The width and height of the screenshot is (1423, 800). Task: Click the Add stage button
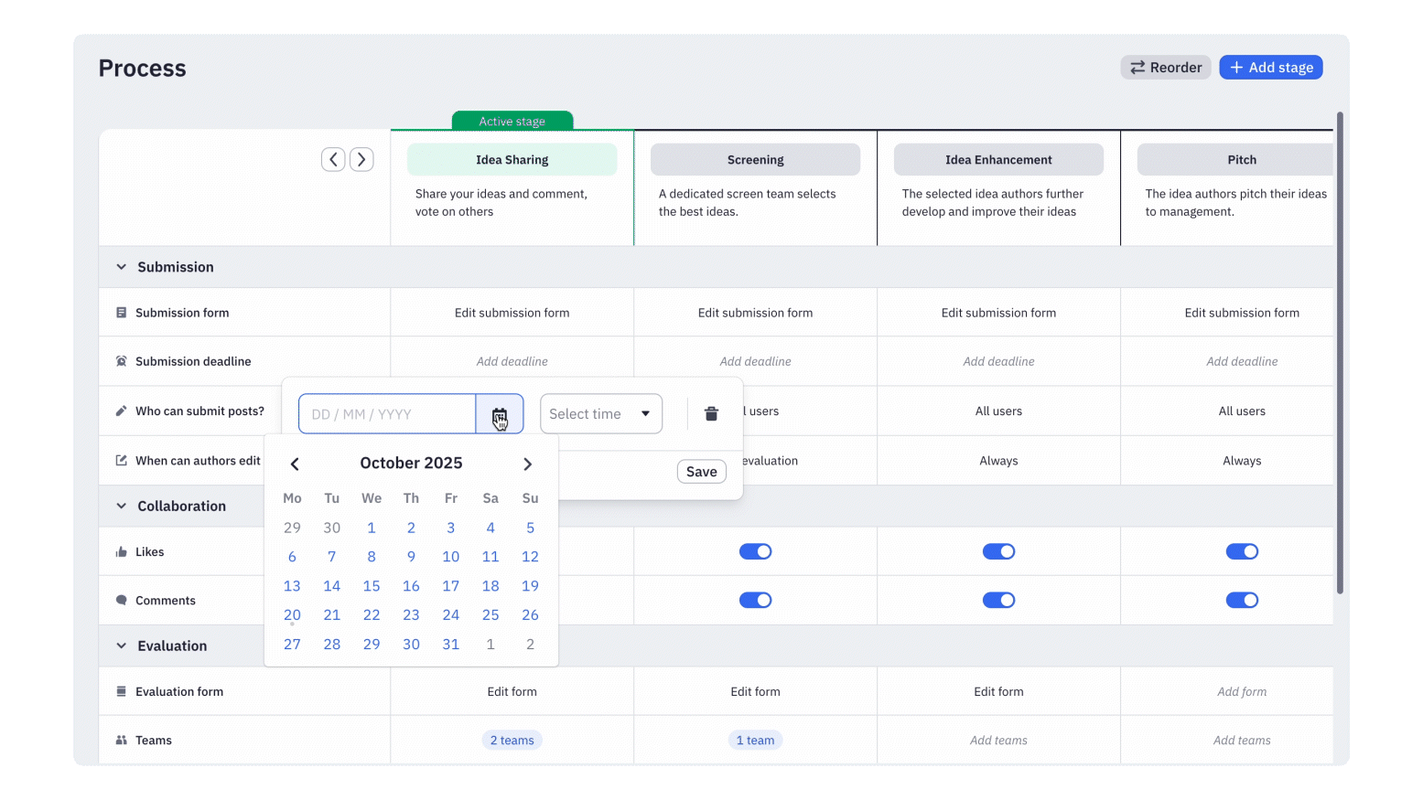[1270, 68]
